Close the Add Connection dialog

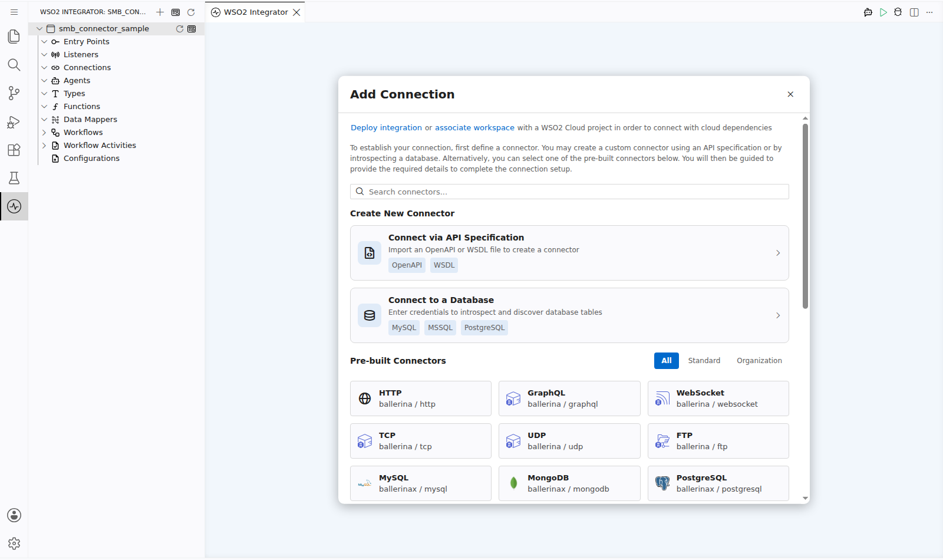[x=790, y=94]
